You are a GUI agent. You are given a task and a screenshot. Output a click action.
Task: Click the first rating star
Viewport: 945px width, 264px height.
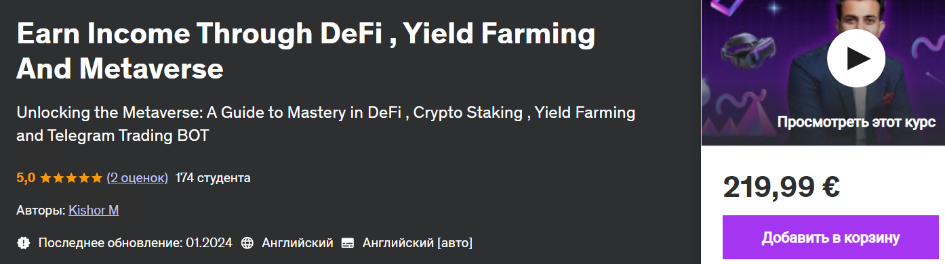click(x=45, y=178)
